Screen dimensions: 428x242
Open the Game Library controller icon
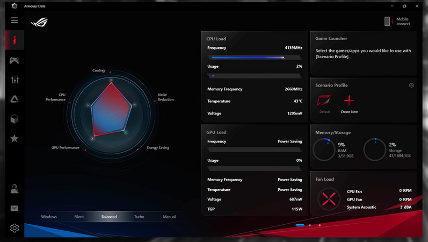(x=14, y=60)
